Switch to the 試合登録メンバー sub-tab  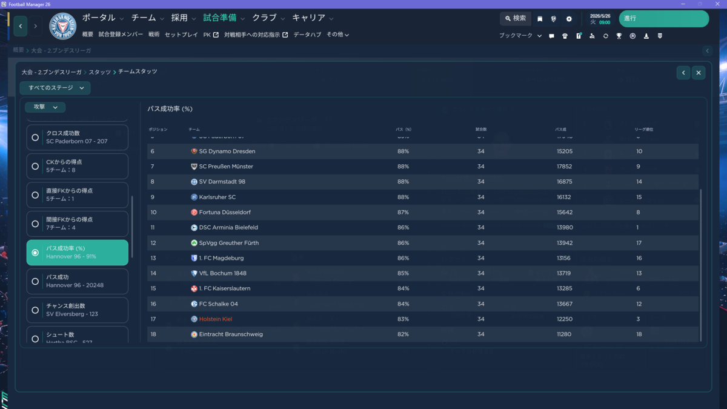(x=121, y=35)
